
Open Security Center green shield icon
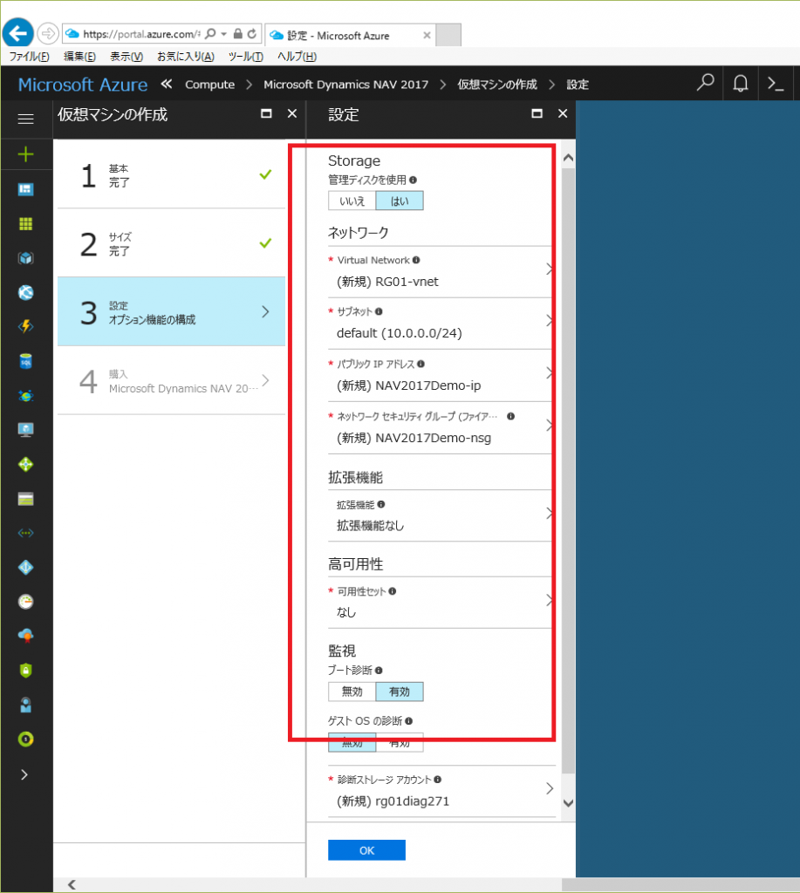click(x=25, y=671)
